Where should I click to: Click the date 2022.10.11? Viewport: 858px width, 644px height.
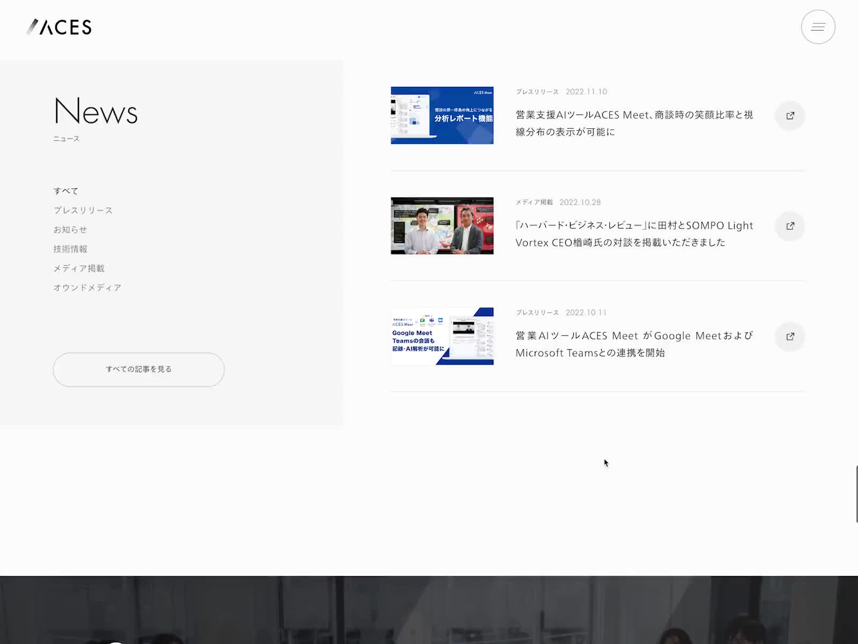pos(586,313)
